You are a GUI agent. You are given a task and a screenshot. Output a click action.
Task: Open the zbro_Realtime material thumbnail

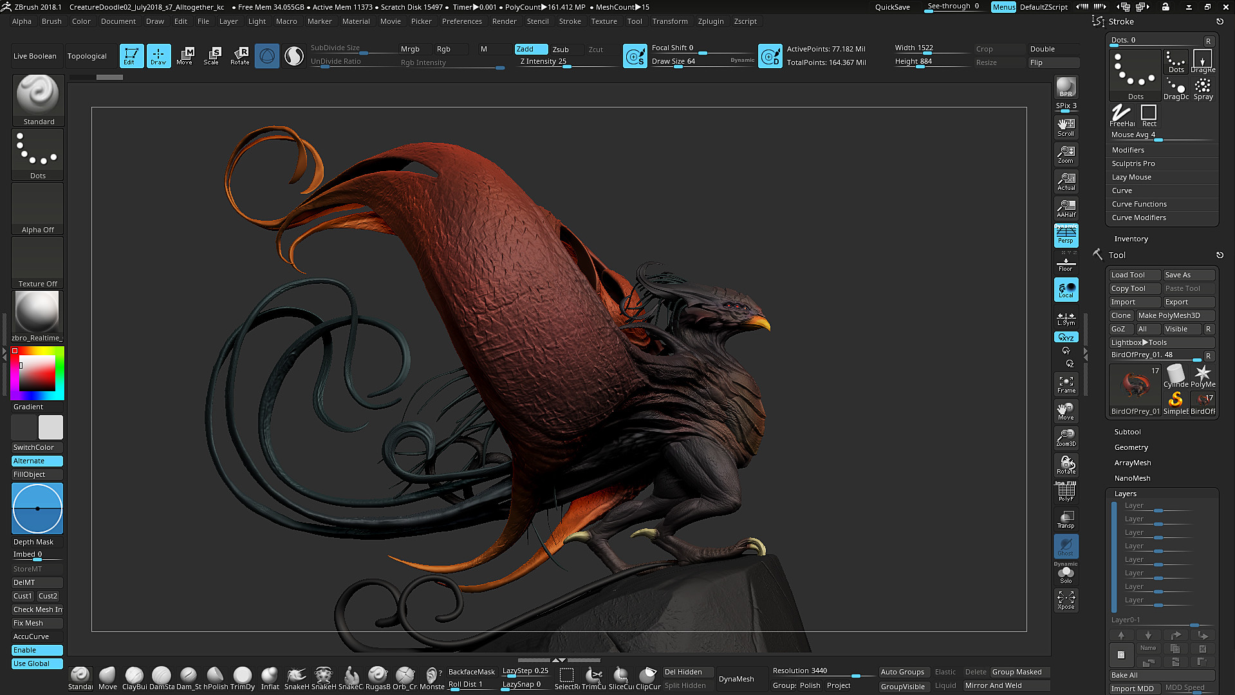[37, 317]
